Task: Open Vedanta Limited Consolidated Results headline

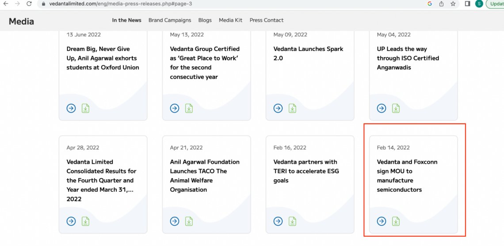Action: click(x=101, y=181)
